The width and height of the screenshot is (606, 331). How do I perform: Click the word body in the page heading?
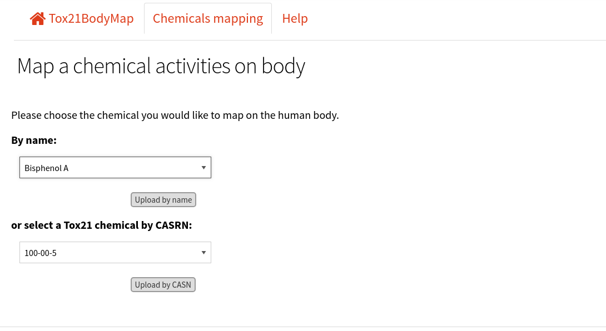point(284,66)
